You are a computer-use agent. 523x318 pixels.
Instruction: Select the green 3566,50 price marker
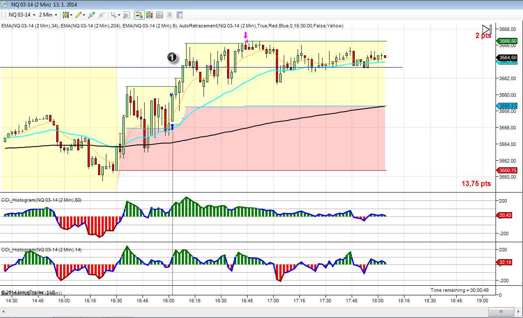click(508, 41)
